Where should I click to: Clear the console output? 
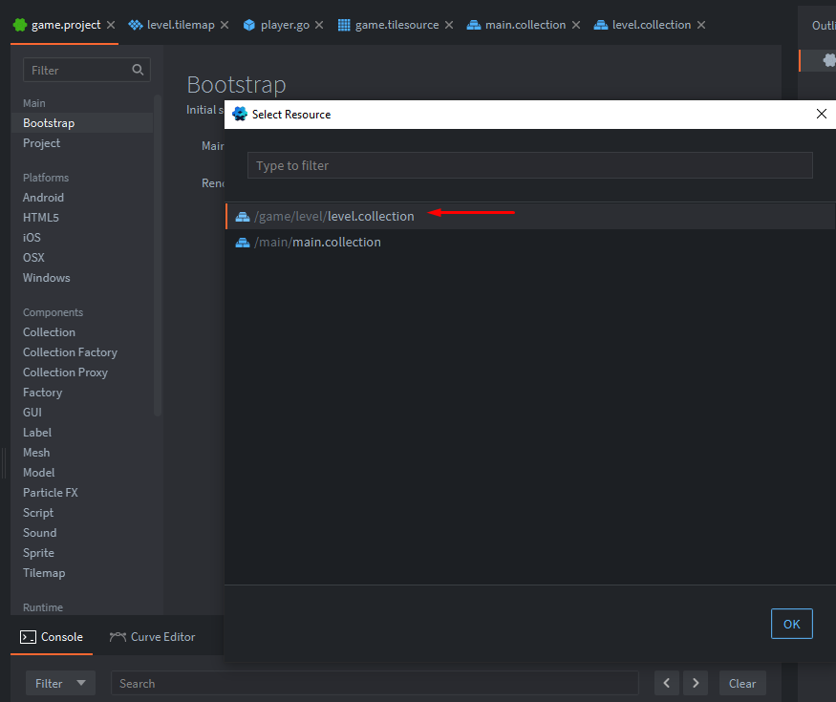pos(742,683)
